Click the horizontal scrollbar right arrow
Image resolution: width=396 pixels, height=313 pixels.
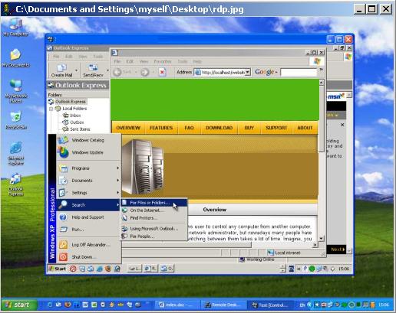click(315, 245)
